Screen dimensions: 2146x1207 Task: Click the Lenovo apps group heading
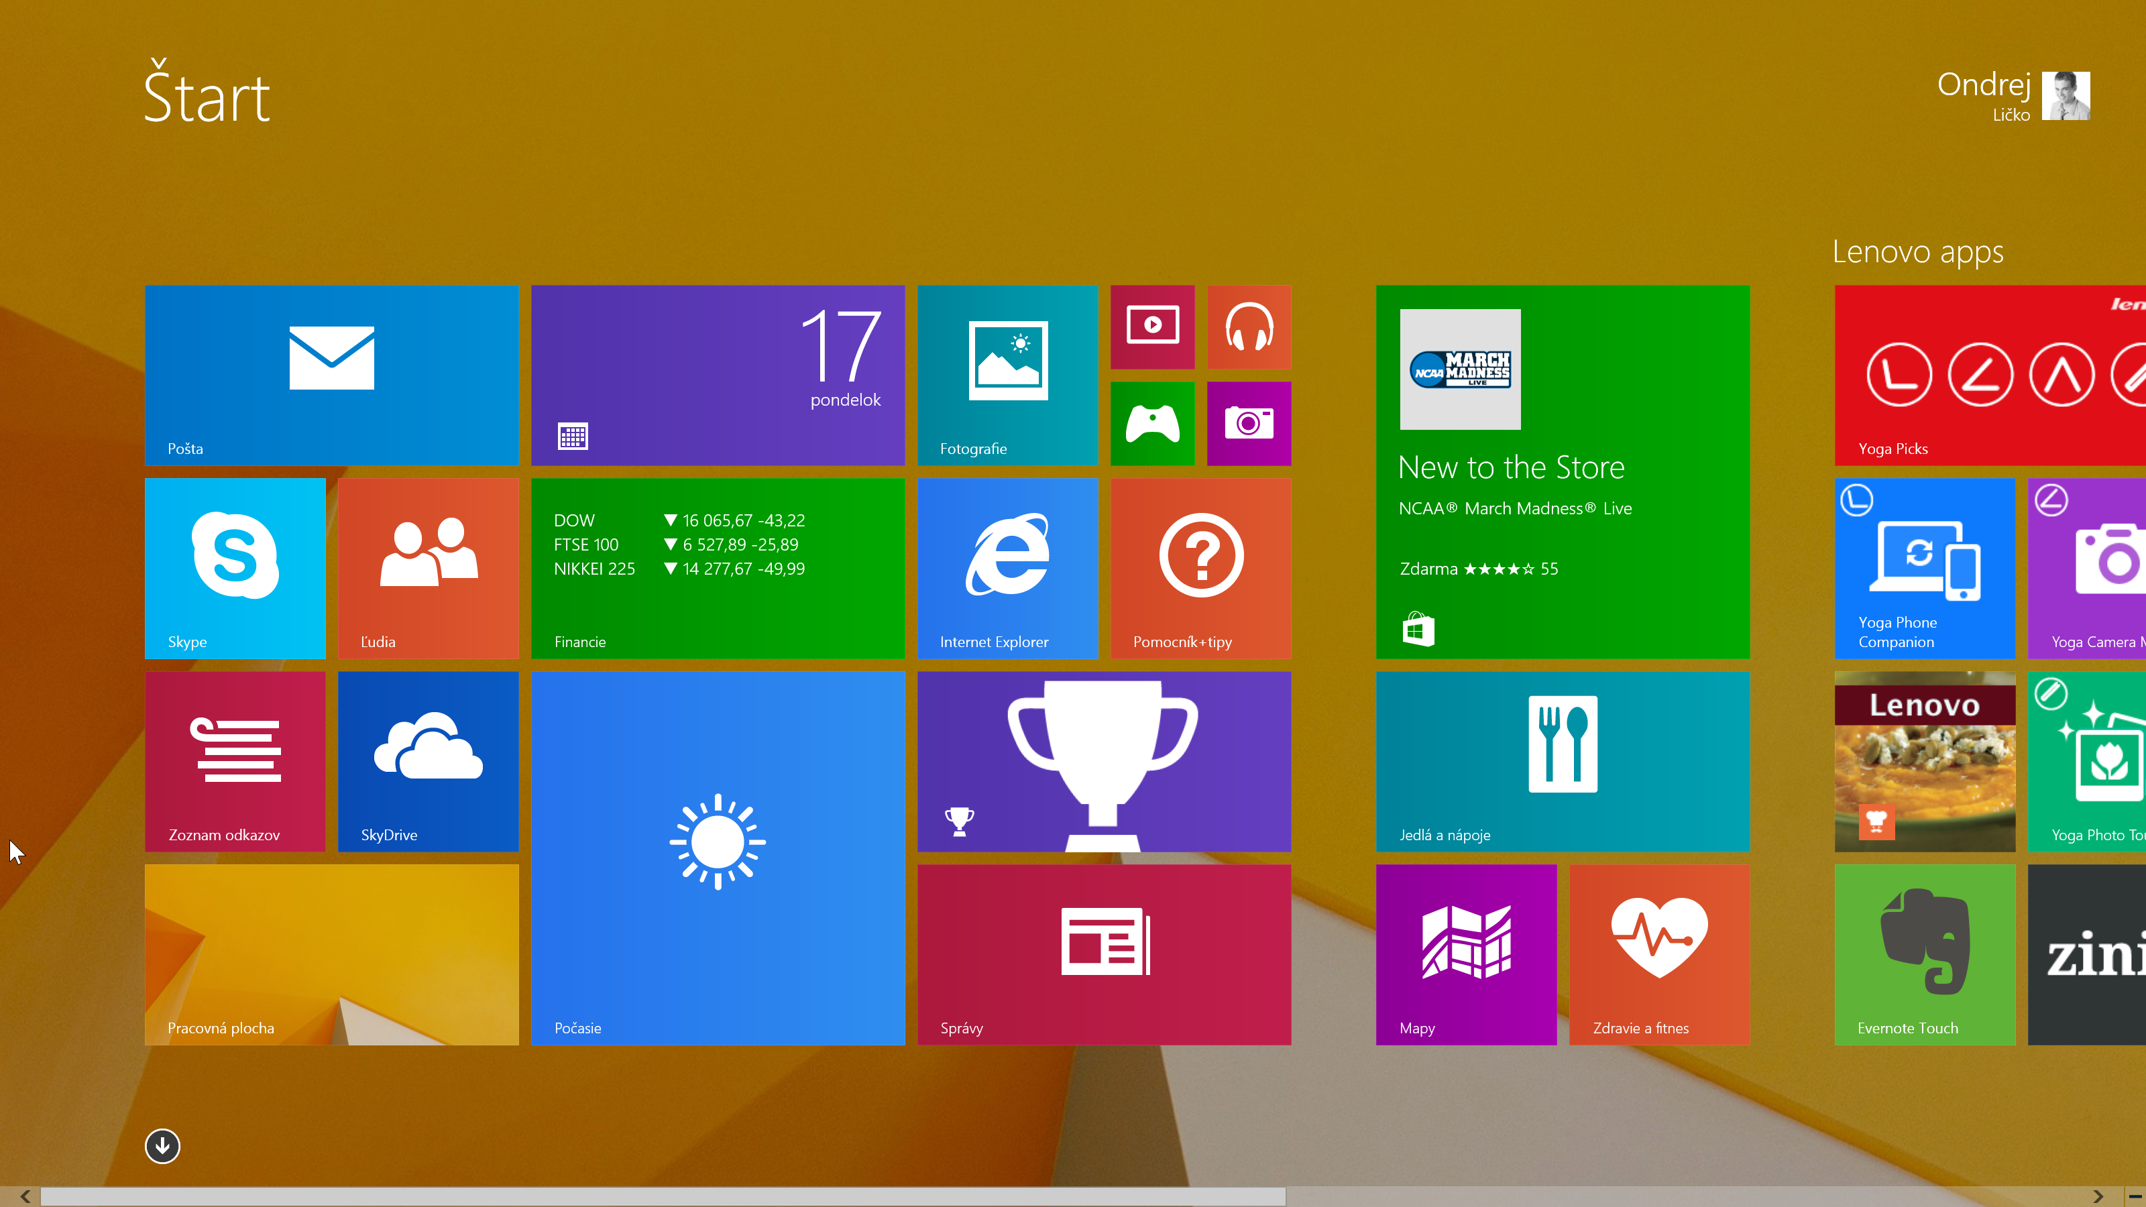1918,251
